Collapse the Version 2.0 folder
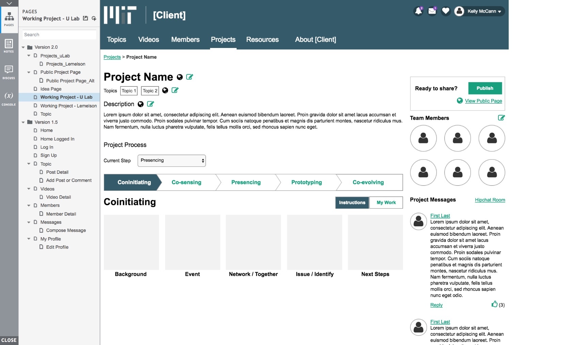 click(23, 47)
